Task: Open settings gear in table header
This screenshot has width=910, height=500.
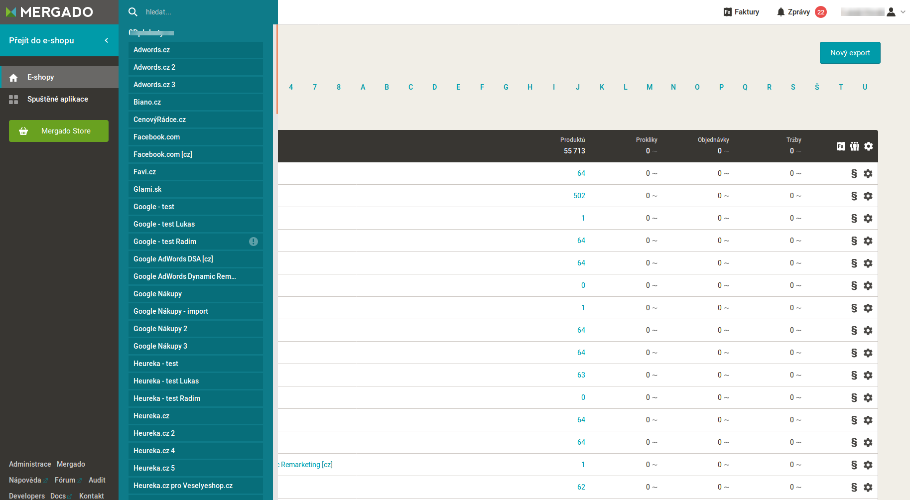Action: (x=869, y=146)
